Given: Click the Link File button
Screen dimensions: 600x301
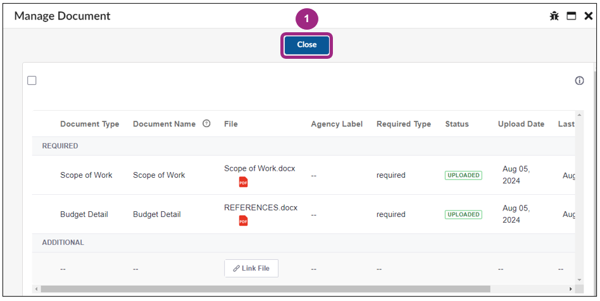Looking at the screenshot, I should click(x=251, y=268).
